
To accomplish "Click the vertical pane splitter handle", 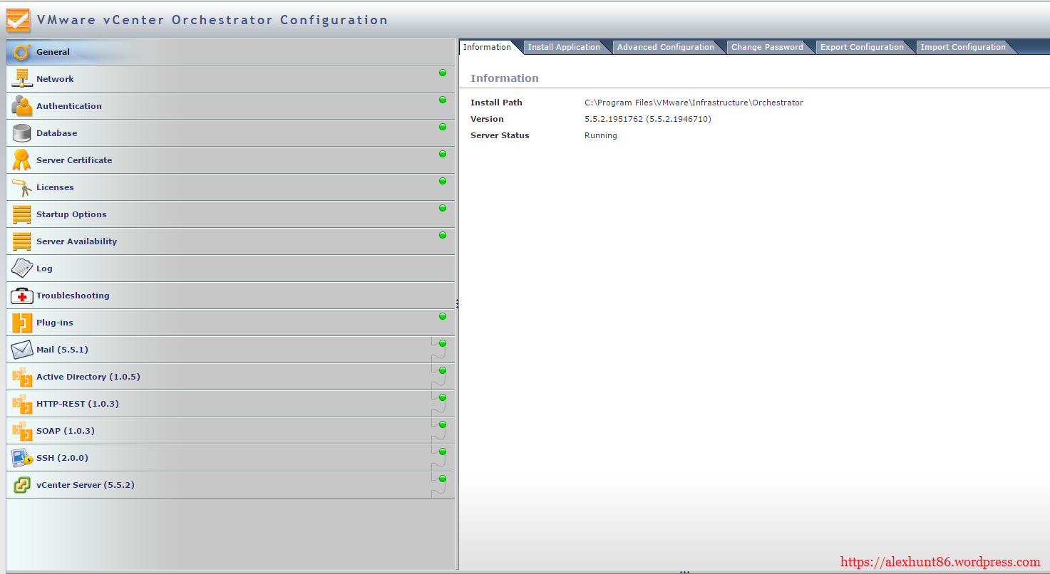I will 457,304.
